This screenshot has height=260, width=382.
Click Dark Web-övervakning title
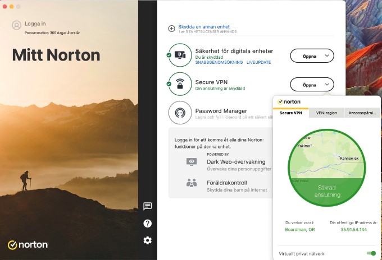coord(236,162)
